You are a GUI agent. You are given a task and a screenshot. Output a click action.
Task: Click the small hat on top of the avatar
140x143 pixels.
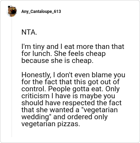pyautogui.click(x=10, y=7)
